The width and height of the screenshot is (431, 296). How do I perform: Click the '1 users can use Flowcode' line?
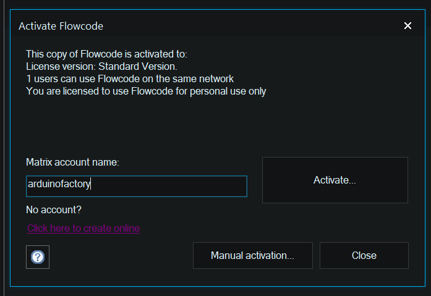130,78
